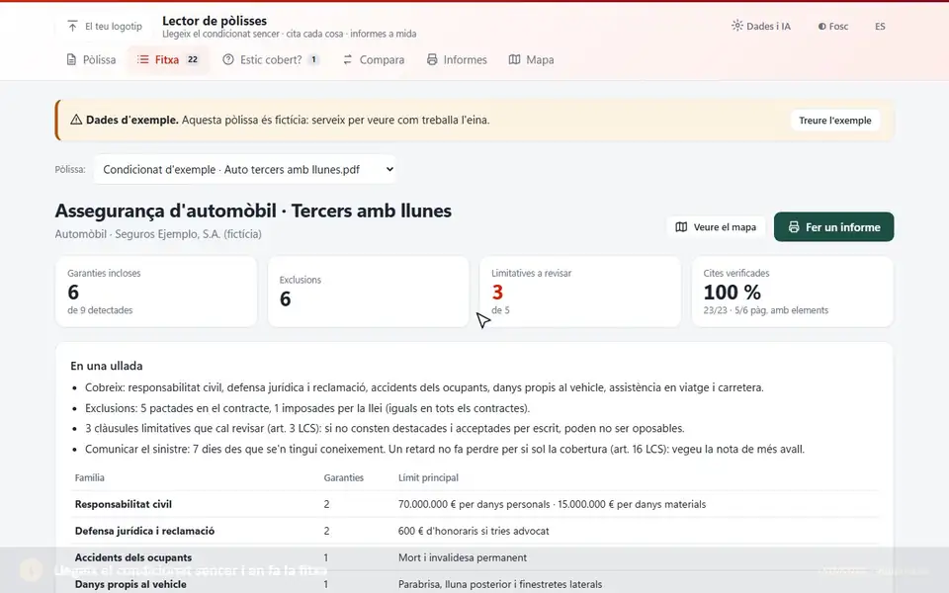Click the document icon on Pòlissa tab
Image resolution: width=949 pixels, height=593 pixels.
click(x=71, y=60)
